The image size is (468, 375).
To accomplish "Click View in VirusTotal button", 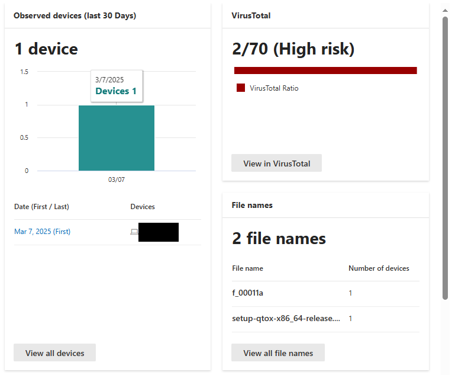I will point(276,164).
